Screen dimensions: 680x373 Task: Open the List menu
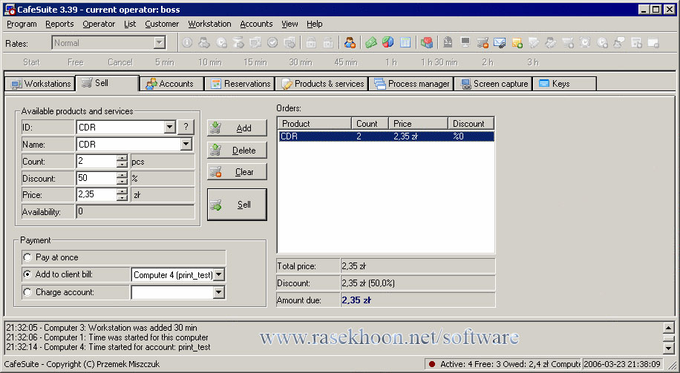[130, 24]
